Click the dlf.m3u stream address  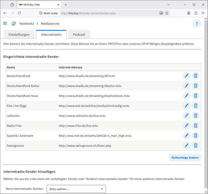(x=87, y=76)
